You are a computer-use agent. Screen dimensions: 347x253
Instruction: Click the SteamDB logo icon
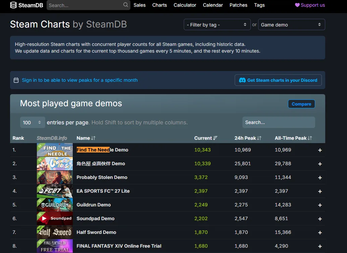[13, 5]
